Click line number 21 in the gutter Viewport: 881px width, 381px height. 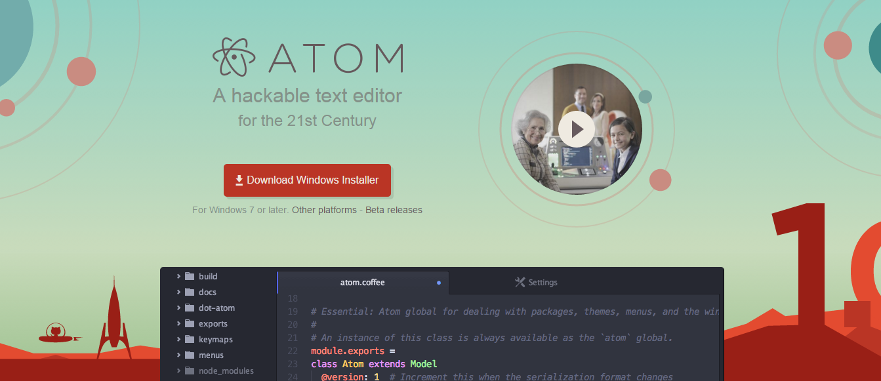pos(293,338)
